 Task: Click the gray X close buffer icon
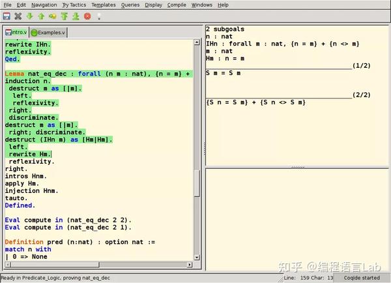18,16
